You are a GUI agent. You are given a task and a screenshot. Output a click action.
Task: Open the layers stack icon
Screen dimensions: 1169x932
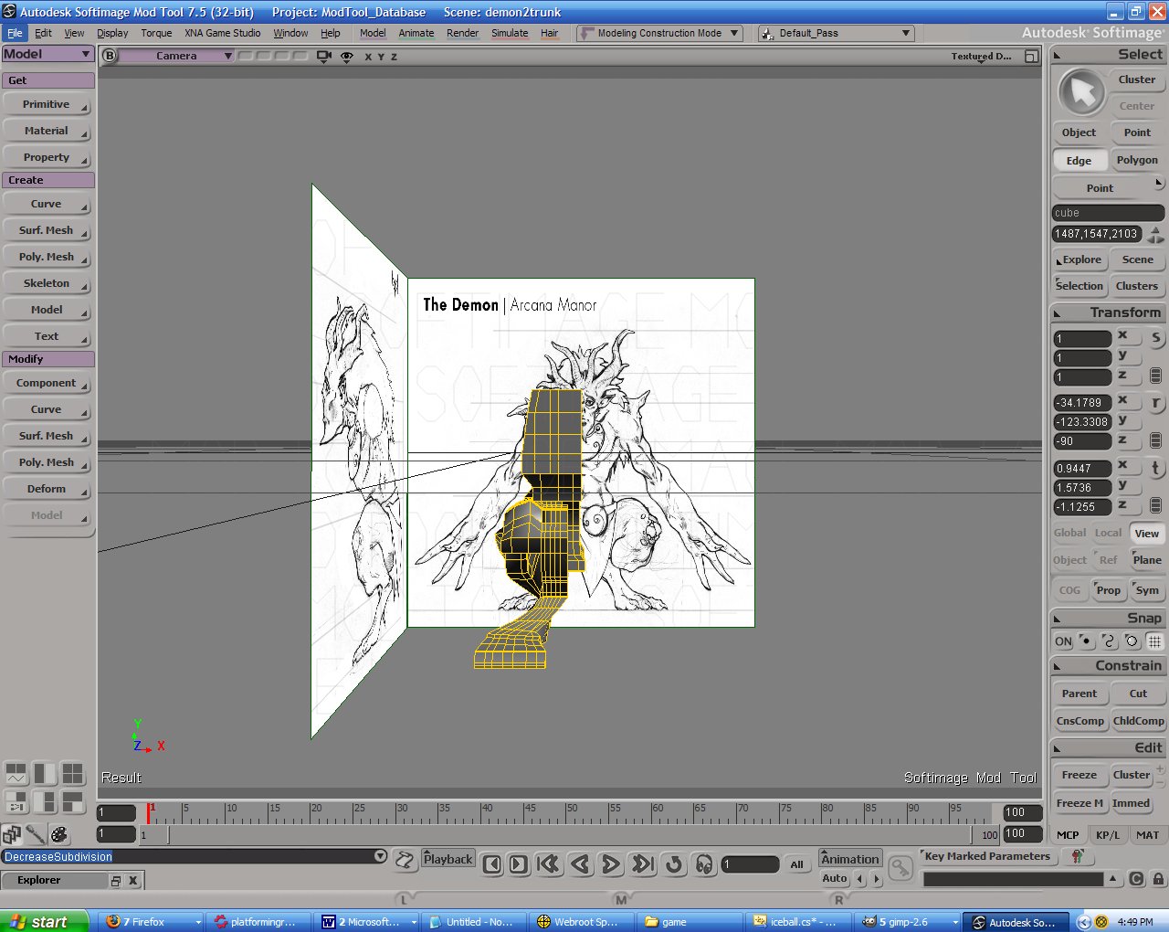(12, 833)
